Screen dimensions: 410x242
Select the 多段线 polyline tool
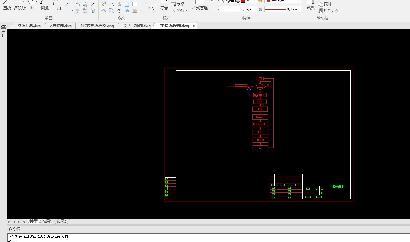point(20,5)
